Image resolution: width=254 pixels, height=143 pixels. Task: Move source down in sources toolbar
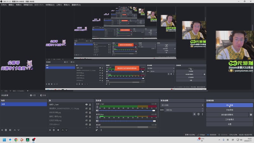66,130
